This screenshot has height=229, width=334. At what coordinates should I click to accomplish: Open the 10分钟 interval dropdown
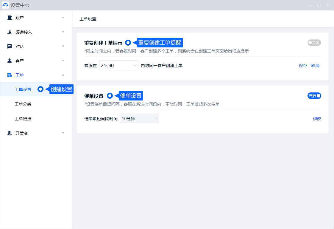click(x=139, y=119)
